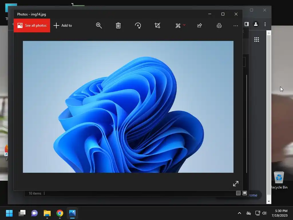This screenshot has width=293, height=220.
Task: Rotate the image using rotate icon
Action: point(138,25)
